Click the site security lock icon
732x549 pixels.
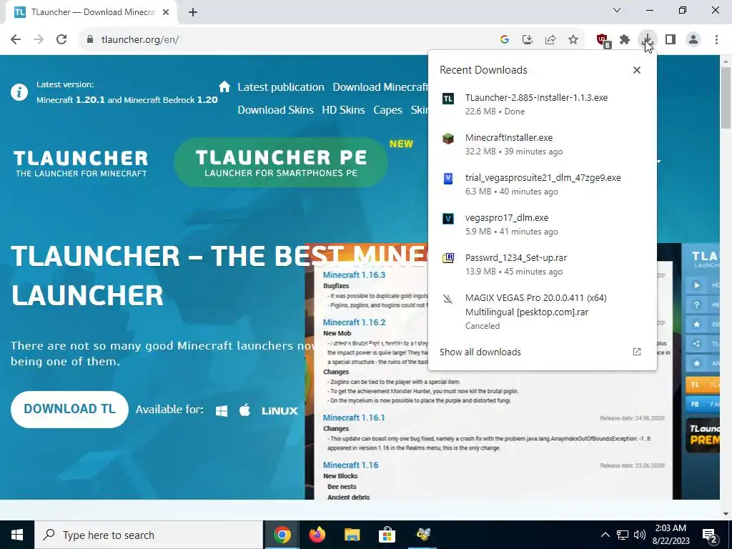coord(90,40)
